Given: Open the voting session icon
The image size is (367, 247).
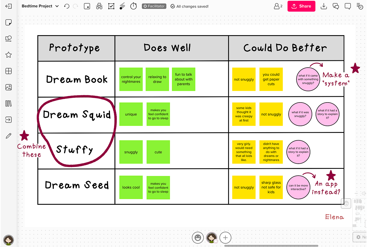Looking at the screenshot, I should pos(111,6).
